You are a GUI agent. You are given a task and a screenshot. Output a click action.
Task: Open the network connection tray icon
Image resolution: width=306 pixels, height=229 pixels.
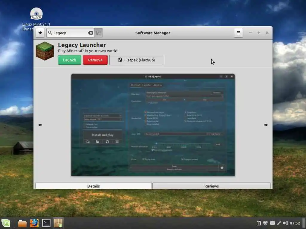click(x=279, y=223)
